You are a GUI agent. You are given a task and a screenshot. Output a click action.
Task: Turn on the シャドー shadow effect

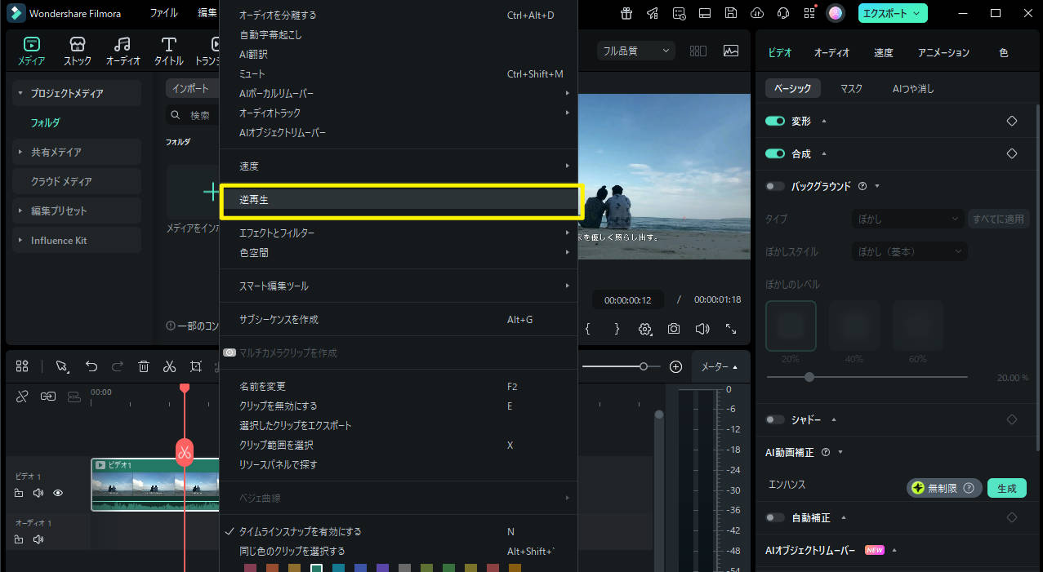pyautogui.click(x=774, y=419)
